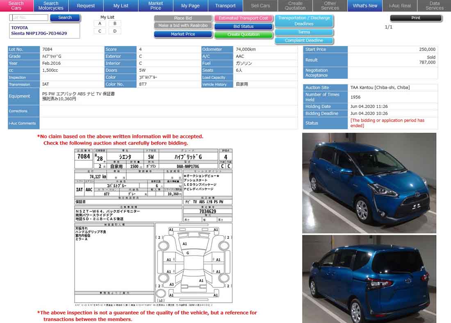
Task: Select auction site TAA Kantou text
Action: (380, 87)
